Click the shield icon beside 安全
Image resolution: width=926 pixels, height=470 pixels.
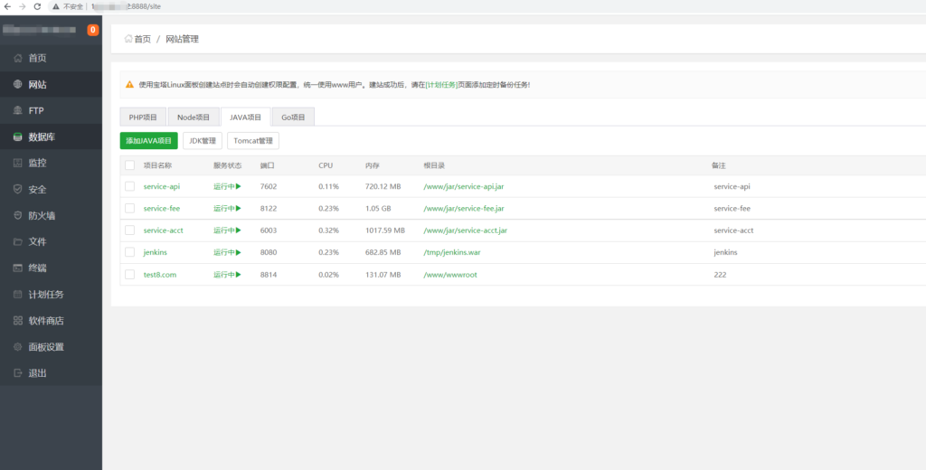pos(18,190)
